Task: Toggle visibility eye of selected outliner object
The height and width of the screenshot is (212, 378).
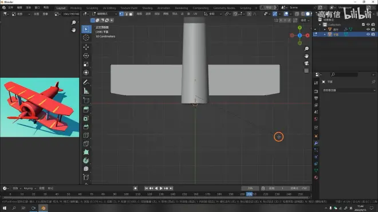Action: click(368, 34)
